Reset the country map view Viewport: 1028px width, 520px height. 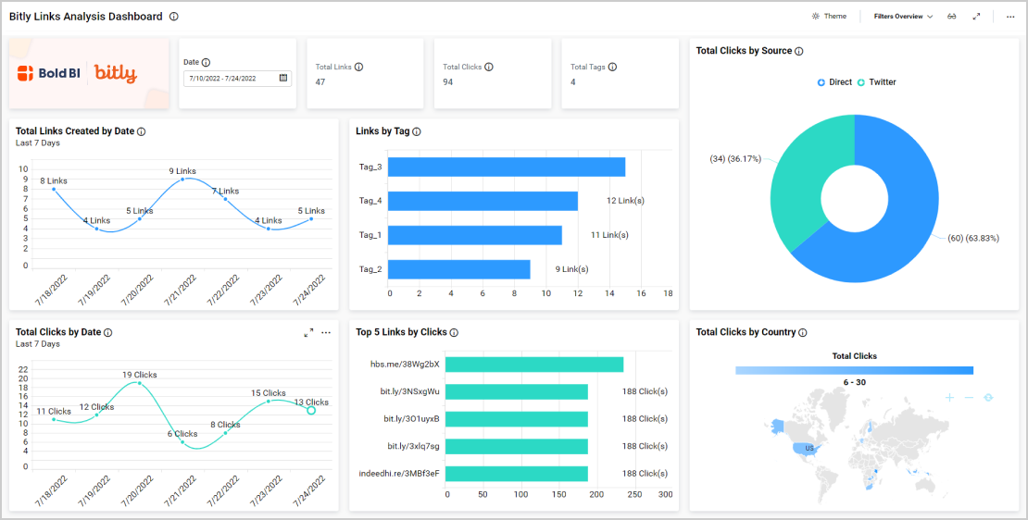pos(988,397)
